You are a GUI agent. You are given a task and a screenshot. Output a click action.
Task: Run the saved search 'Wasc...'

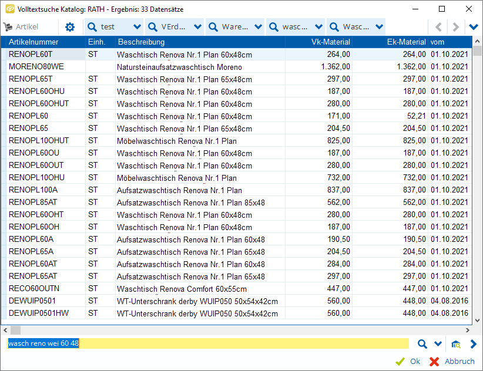(x=350, y=27)
